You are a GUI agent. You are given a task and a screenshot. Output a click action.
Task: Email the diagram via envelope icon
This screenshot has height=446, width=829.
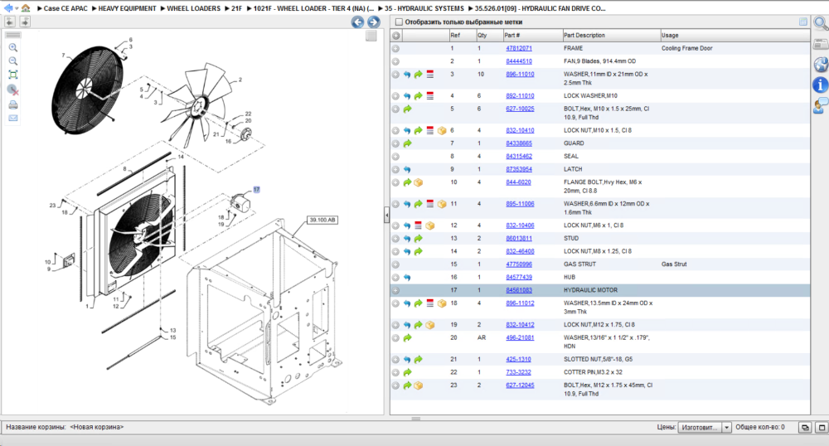(13, 118)
